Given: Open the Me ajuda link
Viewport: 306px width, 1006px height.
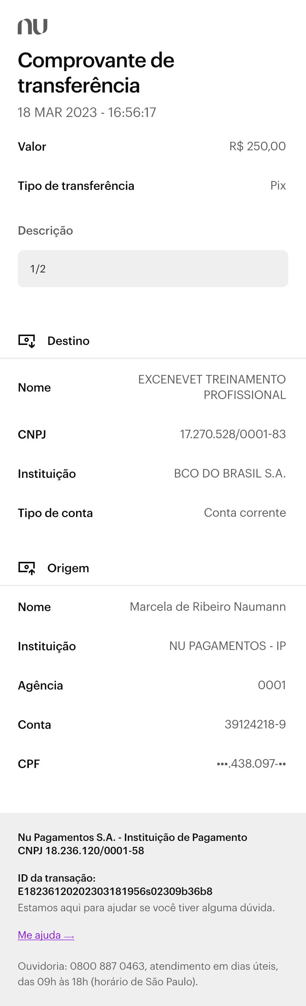Looking at the screenshot, I should [46, 935].
